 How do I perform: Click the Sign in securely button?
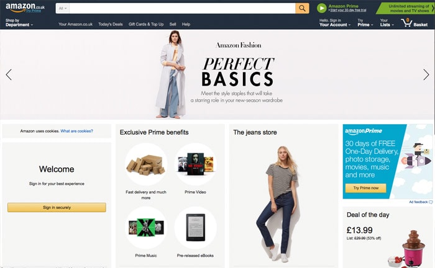[x=57, y=207]
